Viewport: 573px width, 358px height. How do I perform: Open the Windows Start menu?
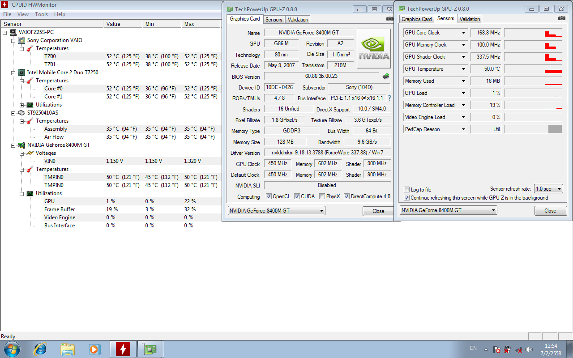pyautogui.click(x=11, y=349)
